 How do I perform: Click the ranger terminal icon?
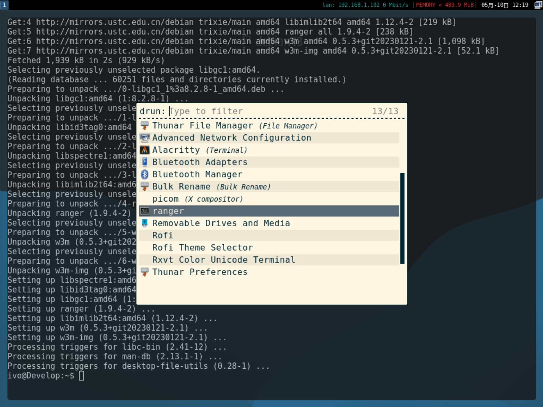145,211
